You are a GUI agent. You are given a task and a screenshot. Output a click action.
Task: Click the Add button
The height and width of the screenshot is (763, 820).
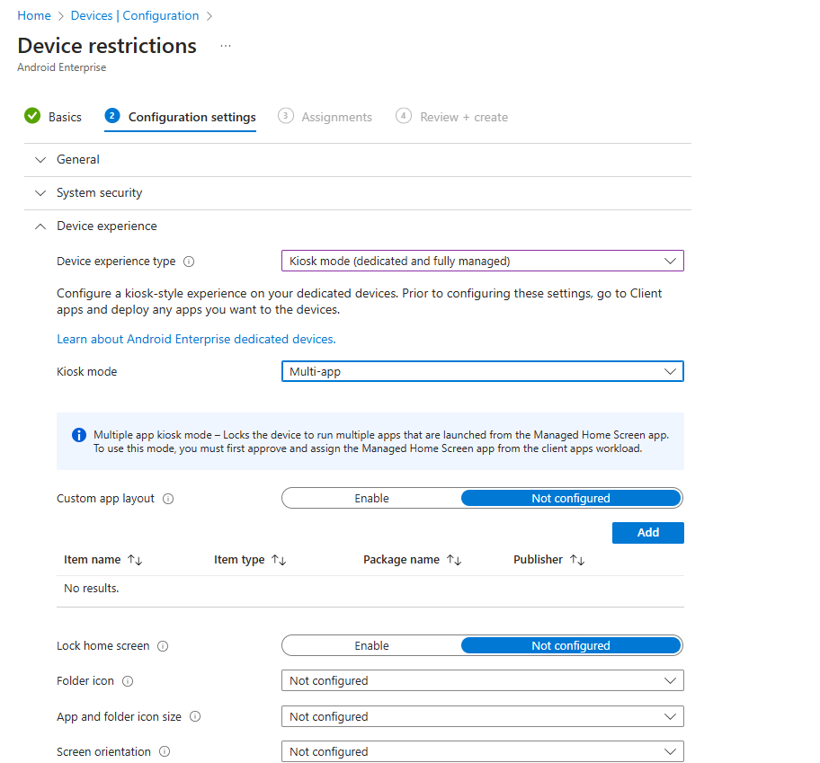point(647,533)
